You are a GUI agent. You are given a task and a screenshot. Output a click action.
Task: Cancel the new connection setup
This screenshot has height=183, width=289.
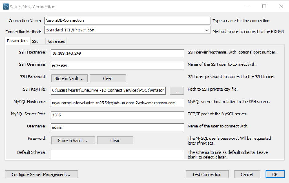[247, 174]
